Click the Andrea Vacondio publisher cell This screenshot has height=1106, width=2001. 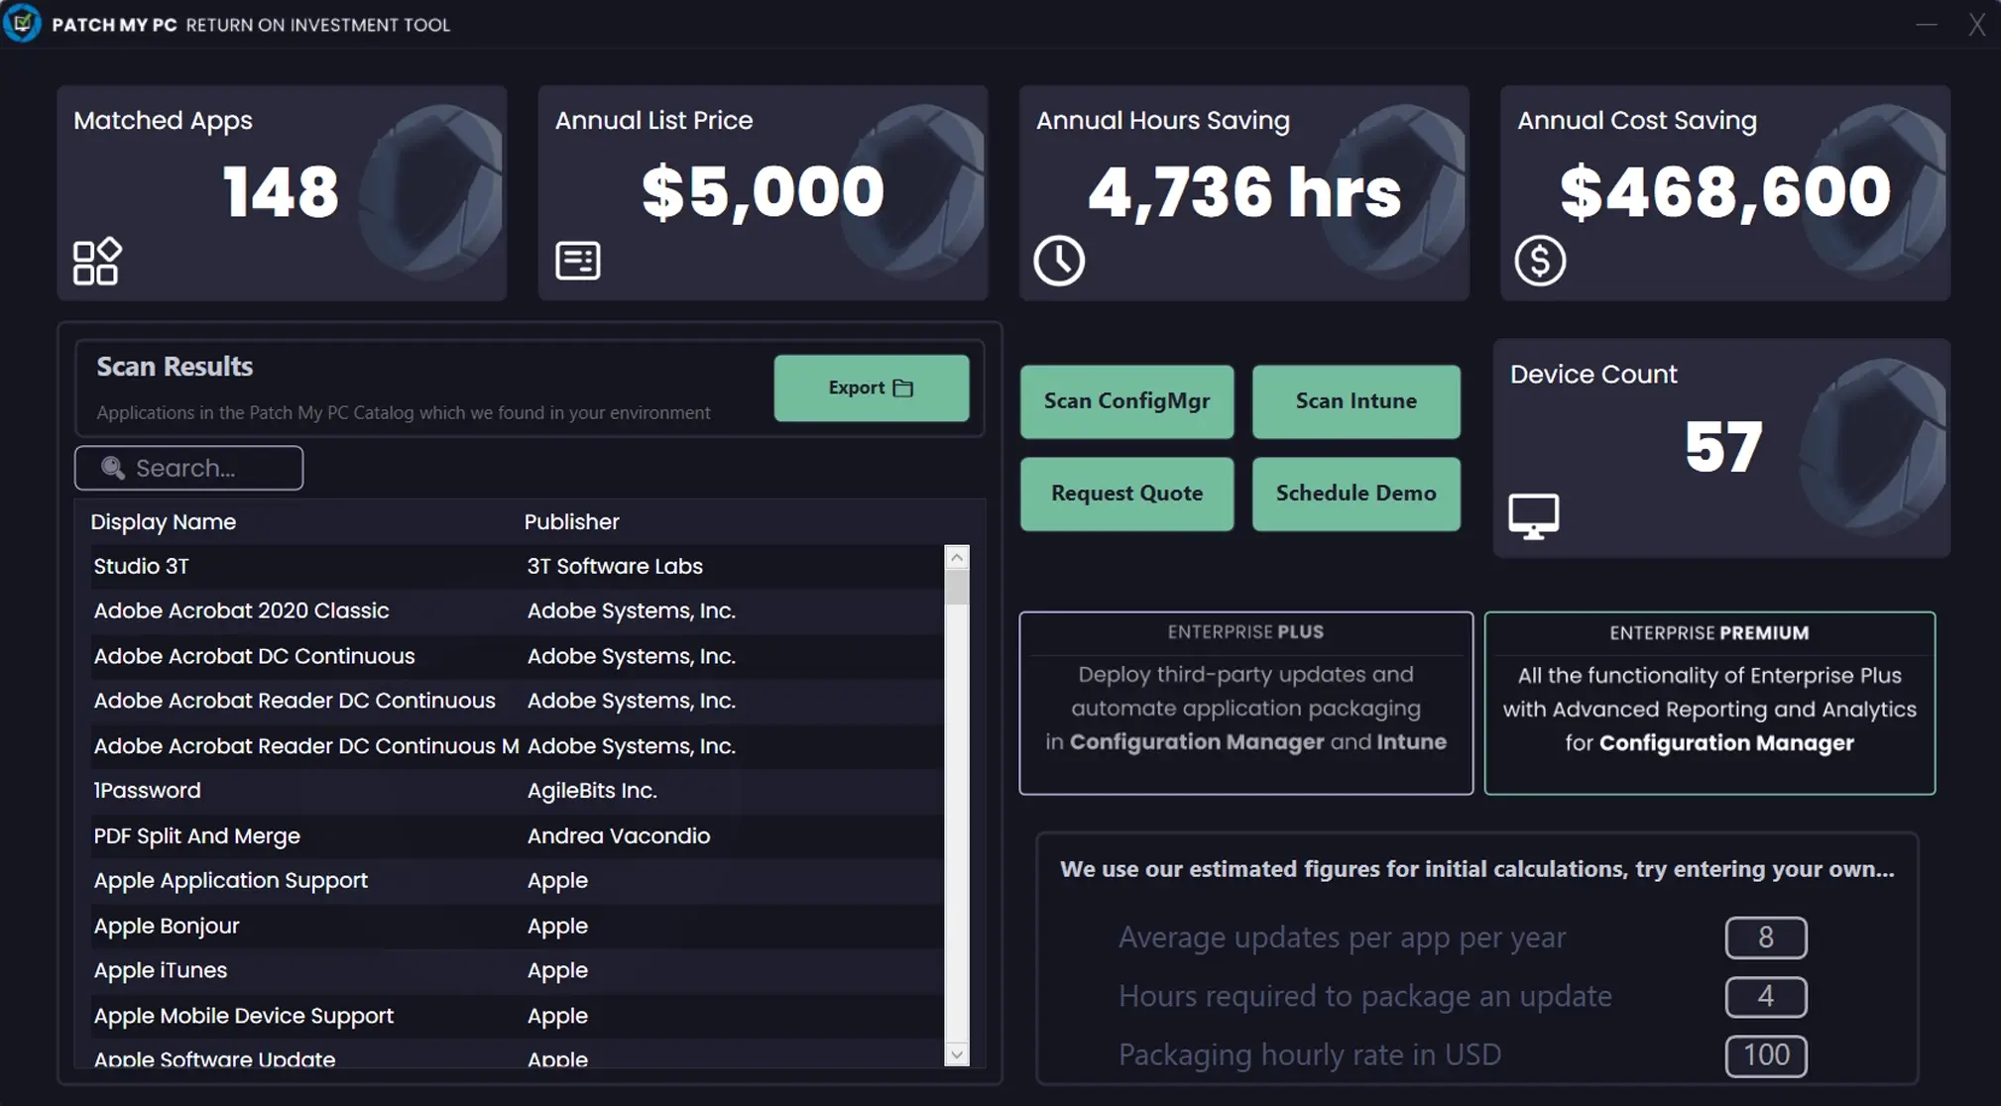pyautogui.click(x=619, y=836)
